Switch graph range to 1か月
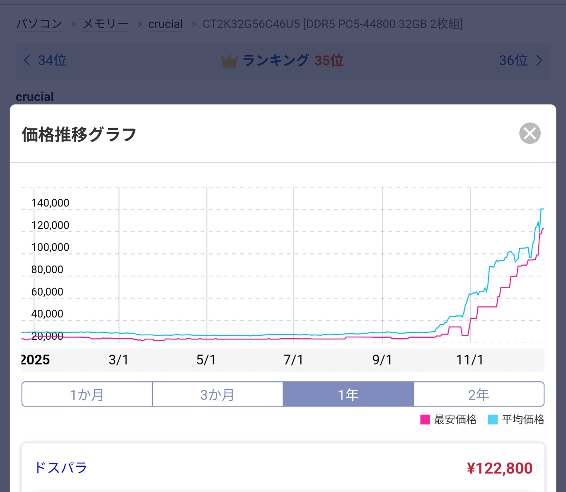Image resolution: width=566 pixels, height=492 pixels. 87,394
